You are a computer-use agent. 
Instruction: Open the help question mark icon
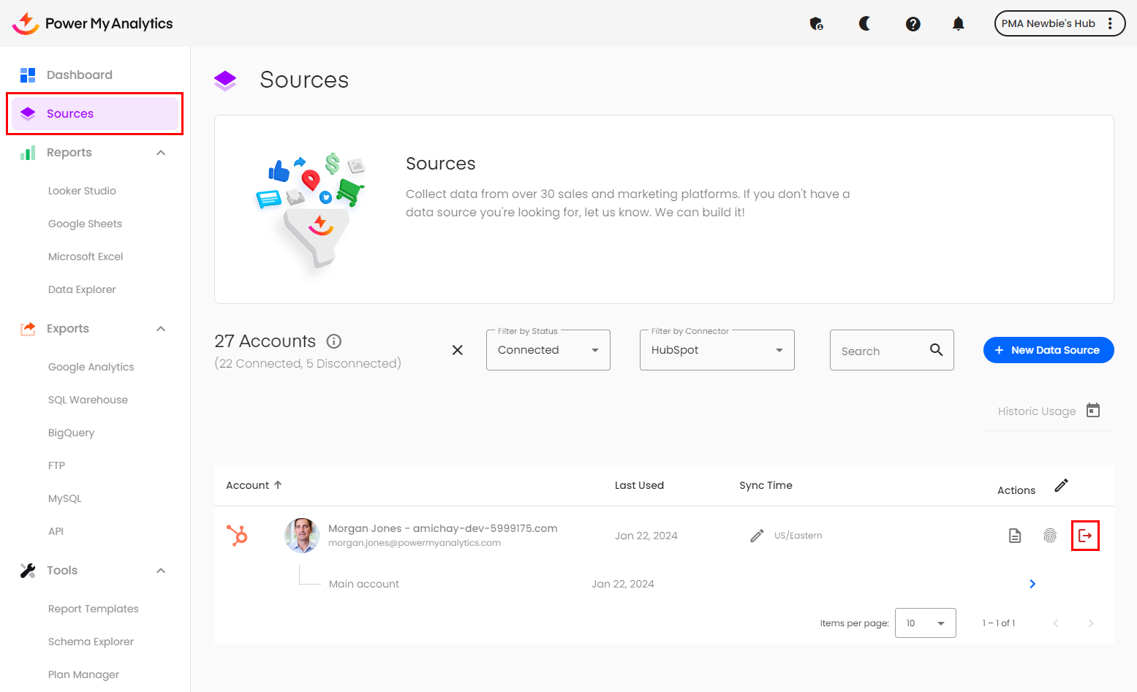913,24
